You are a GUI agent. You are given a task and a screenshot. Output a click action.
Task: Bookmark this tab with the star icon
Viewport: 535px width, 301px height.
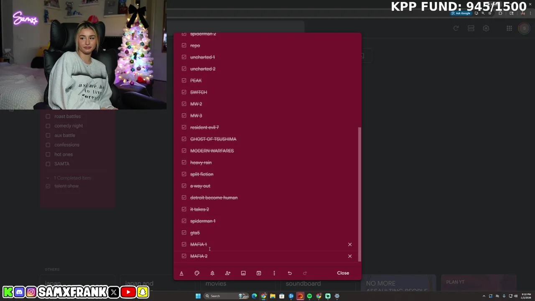[x=490, y=13]
